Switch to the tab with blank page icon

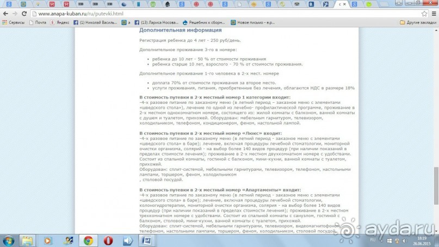[x=239, y=4]
